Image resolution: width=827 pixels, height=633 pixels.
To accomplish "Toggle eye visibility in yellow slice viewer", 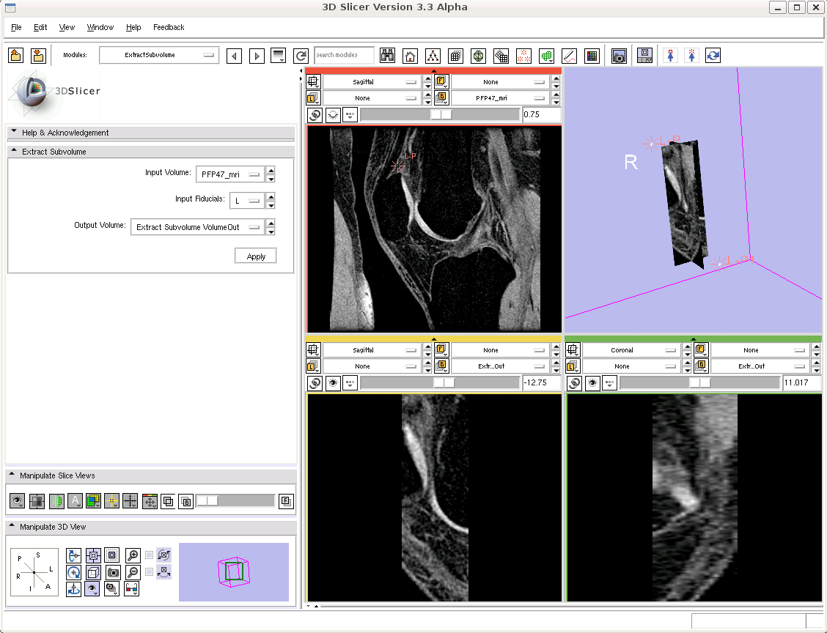I will 333,382.
